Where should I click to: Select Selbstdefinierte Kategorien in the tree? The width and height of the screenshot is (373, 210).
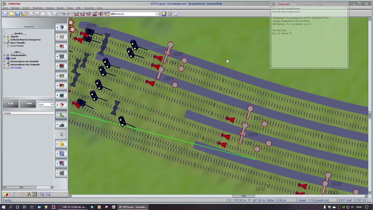coord(26,40)
